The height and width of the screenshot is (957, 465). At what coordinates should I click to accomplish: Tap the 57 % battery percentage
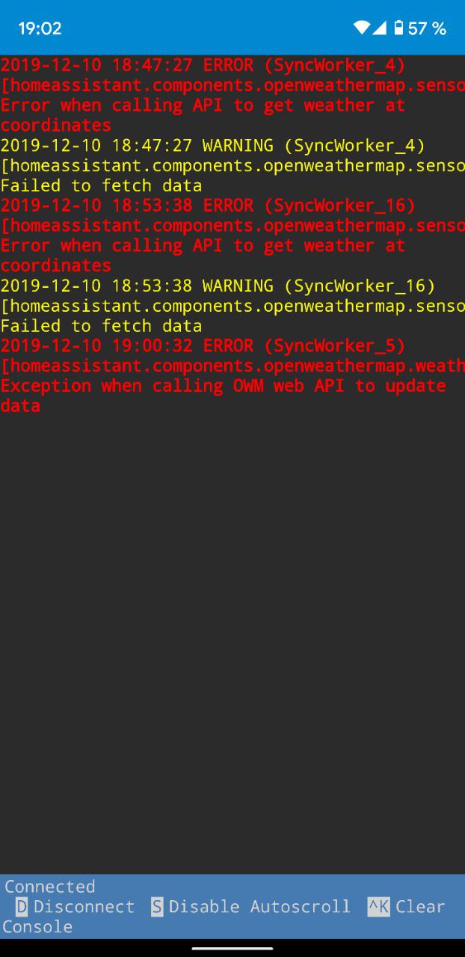(x=427, y=28)
